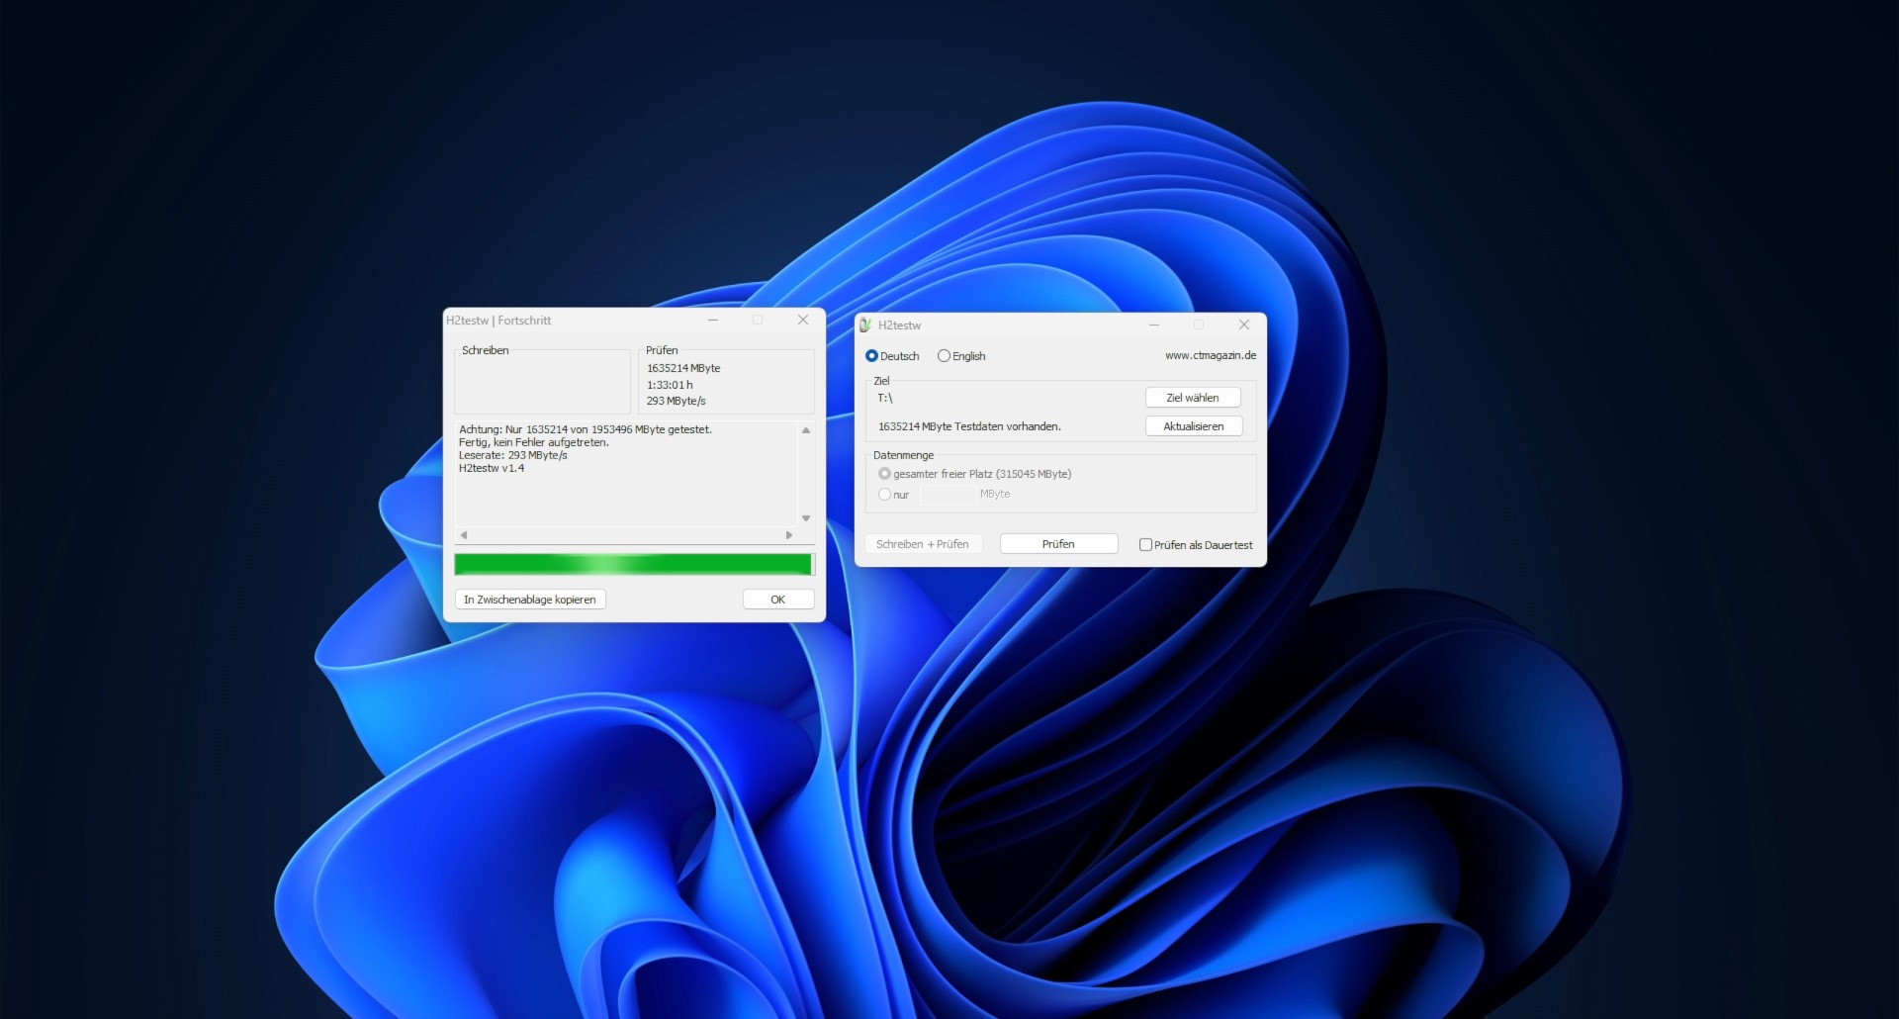The width and height of the screenshot is (1899, 1019).
Task: Select the 'gesamter freier Platz' option
Action: [883, 473]
